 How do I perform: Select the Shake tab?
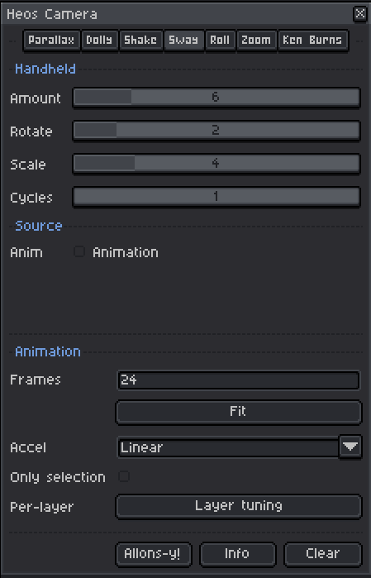pos(140,41)
